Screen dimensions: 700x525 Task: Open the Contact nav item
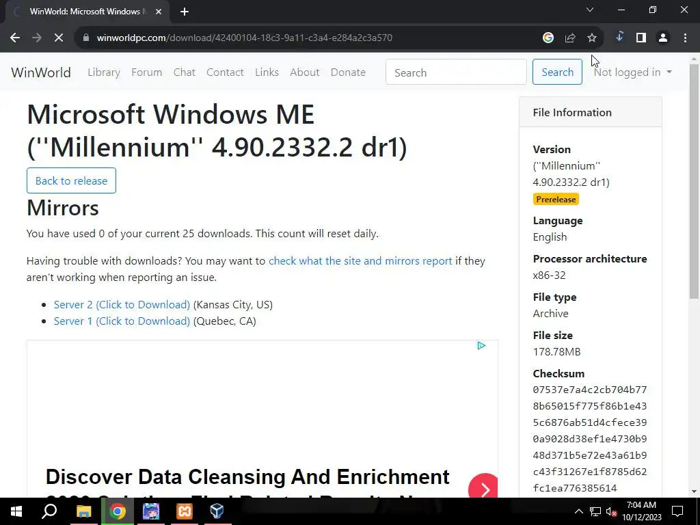[225, 72]
